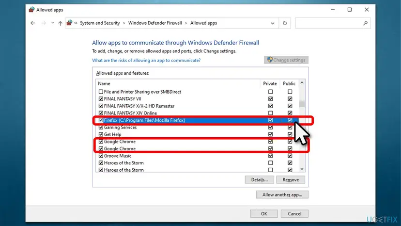Toggle Private checkbox for Firefox
This screenshot has width=401, height=226.
(270, 120)
